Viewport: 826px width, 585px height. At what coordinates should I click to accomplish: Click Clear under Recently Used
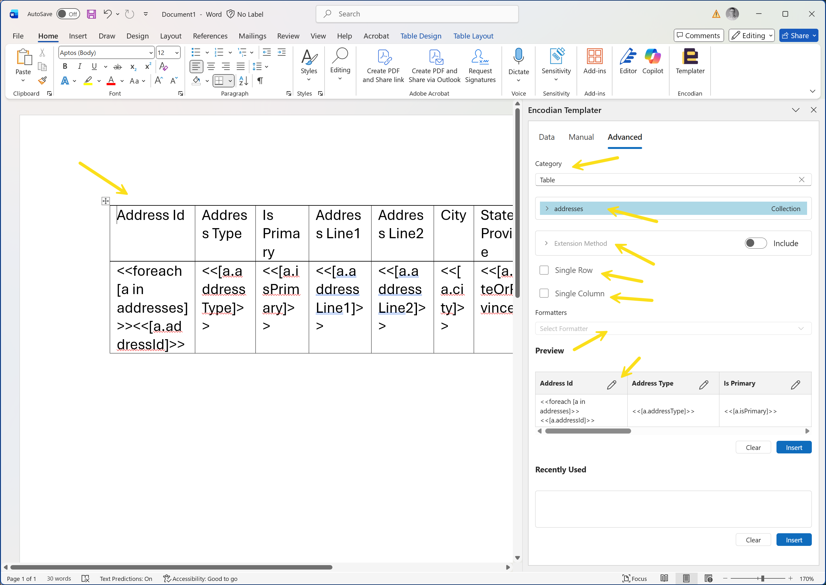tap(753, 540)
